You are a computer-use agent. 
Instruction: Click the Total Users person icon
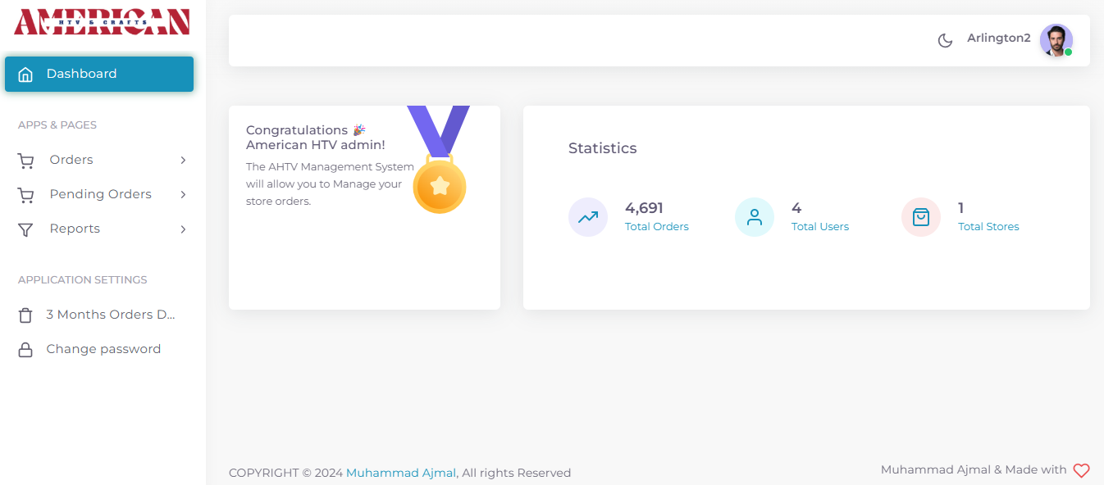click(x=755, y=217)
